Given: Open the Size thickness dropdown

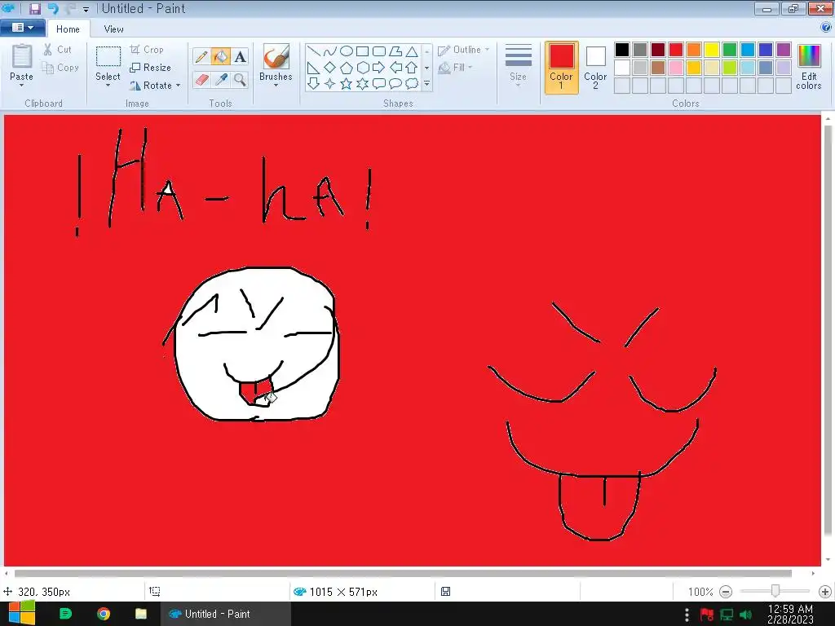Looking at the screenshot, I should 518,66.
